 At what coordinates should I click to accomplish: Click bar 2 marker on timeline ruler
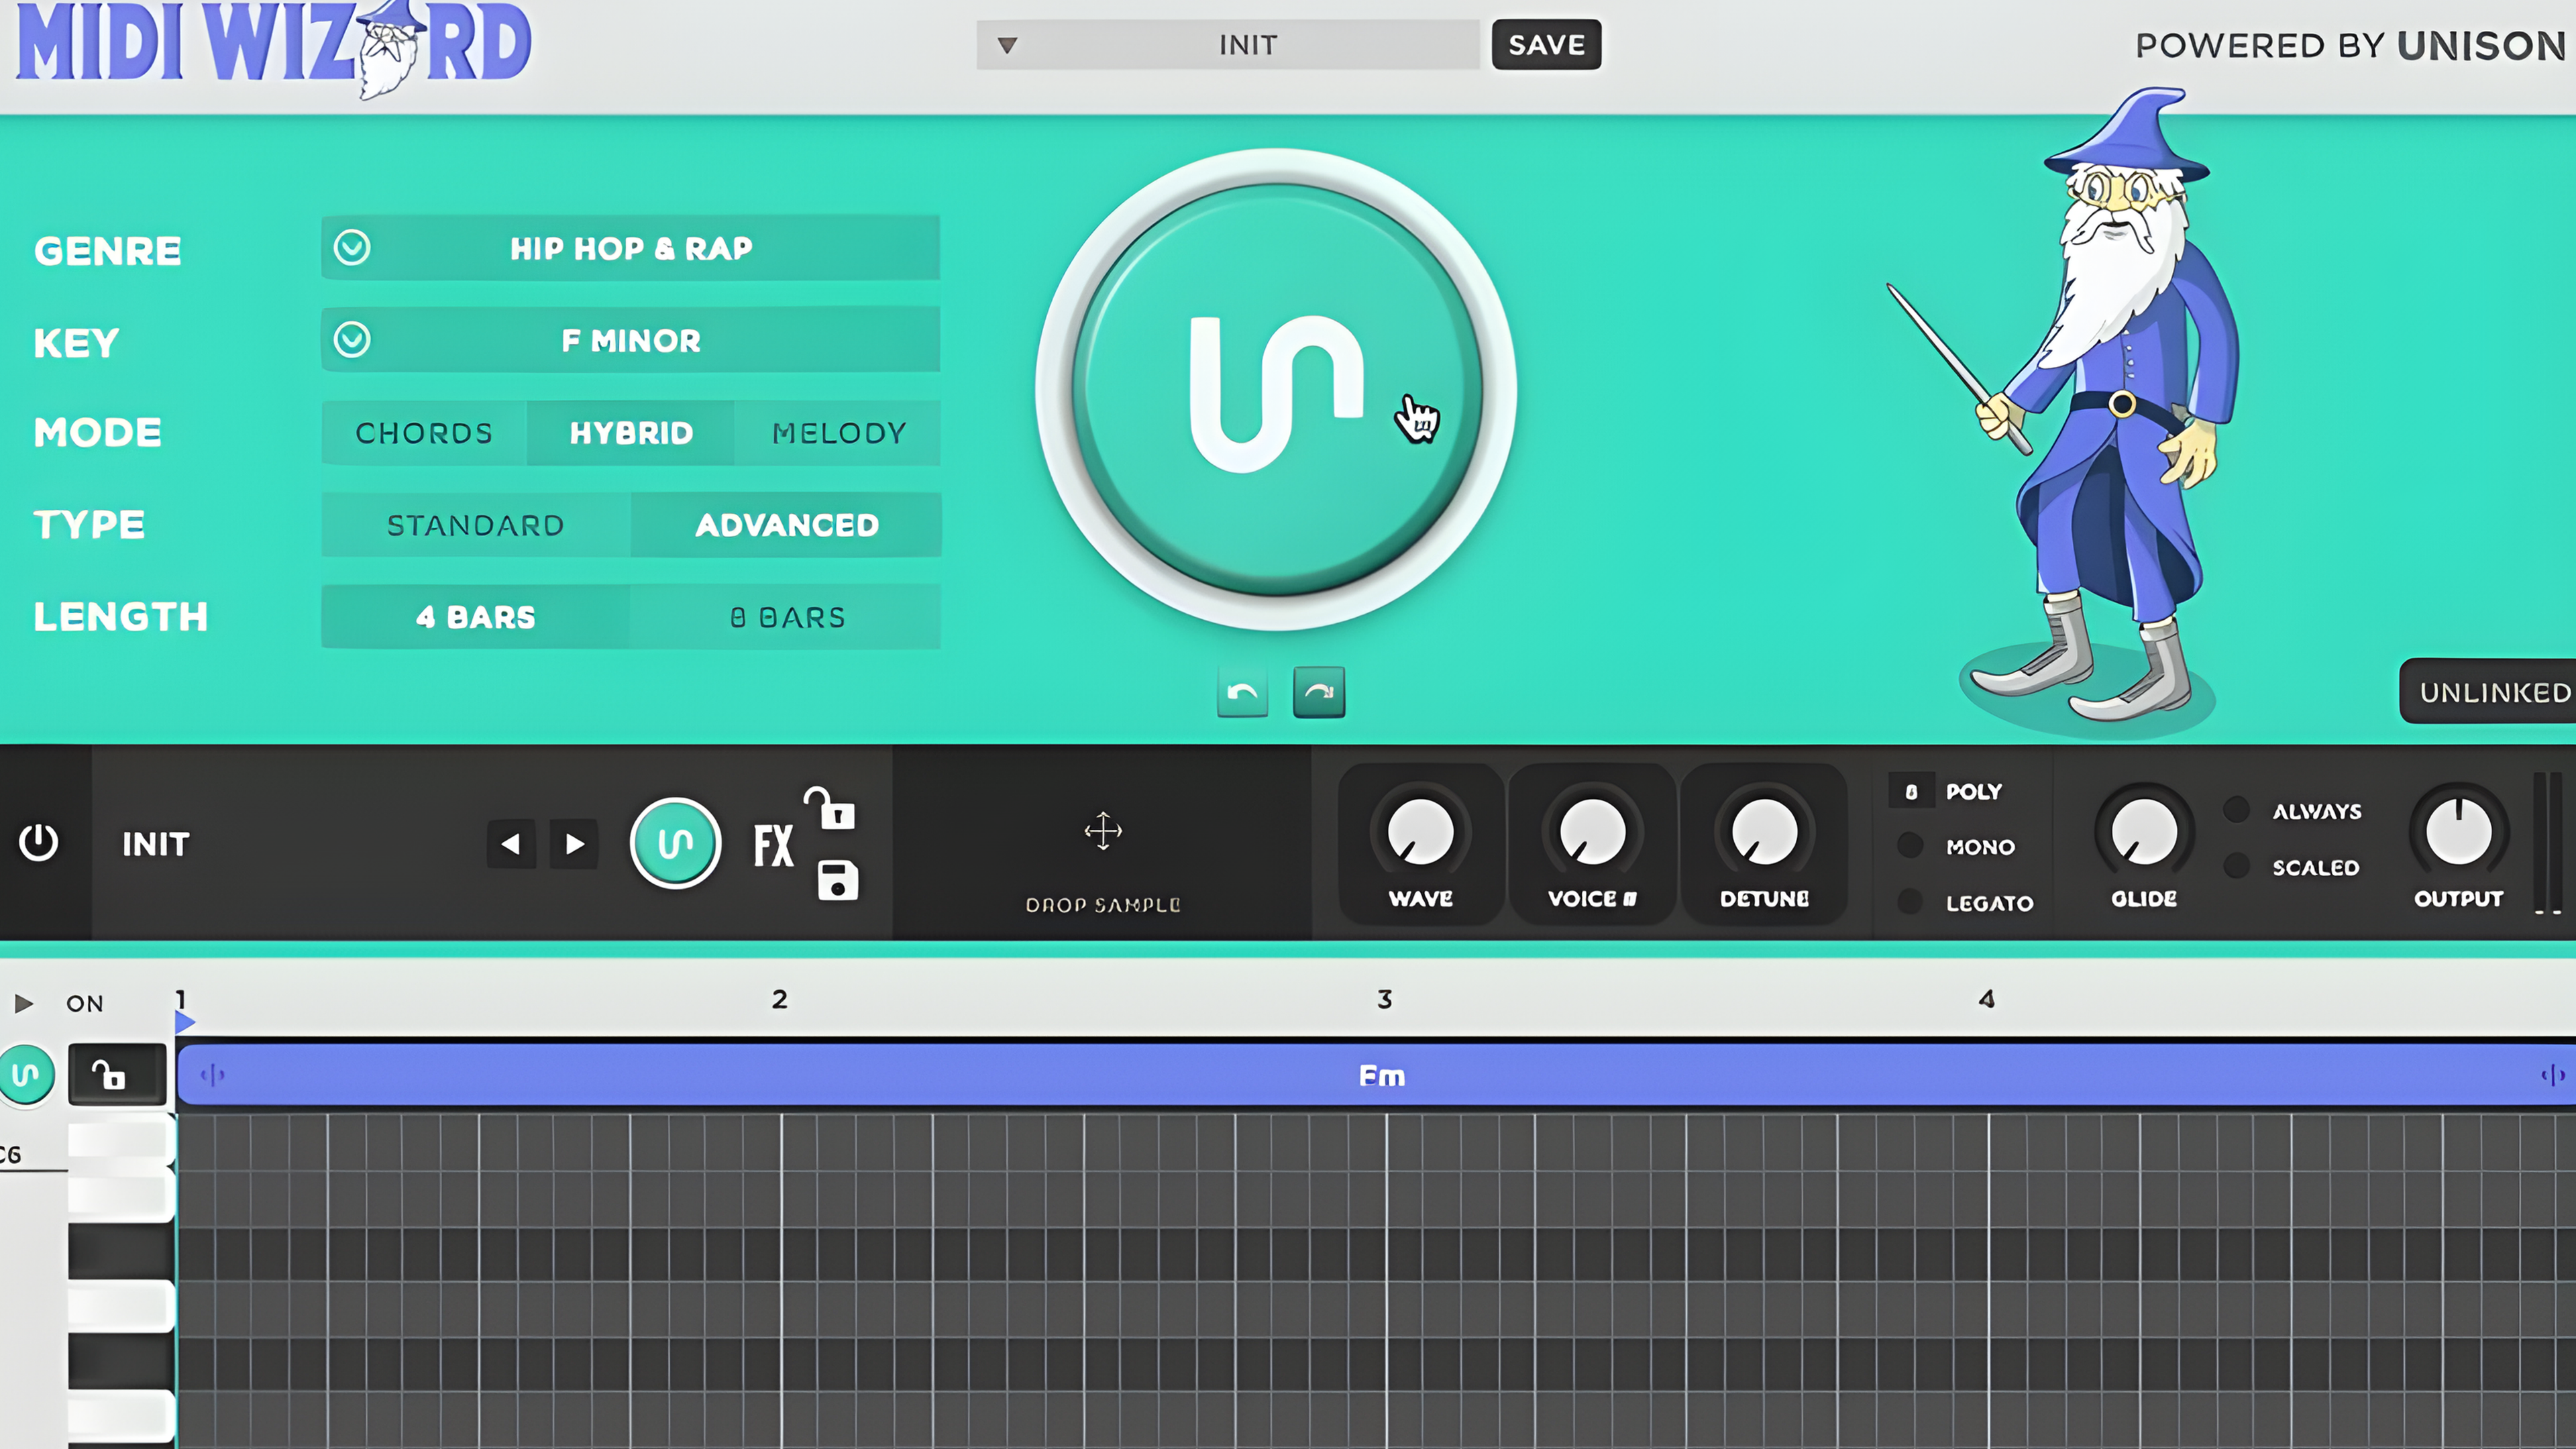(x=780, y=999)
